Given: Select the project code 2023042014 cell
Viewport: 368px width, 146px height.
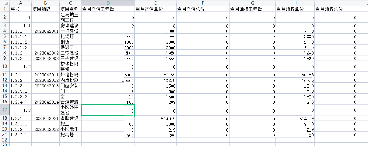Looking at the screenshot, I should [x=45, y=102].
